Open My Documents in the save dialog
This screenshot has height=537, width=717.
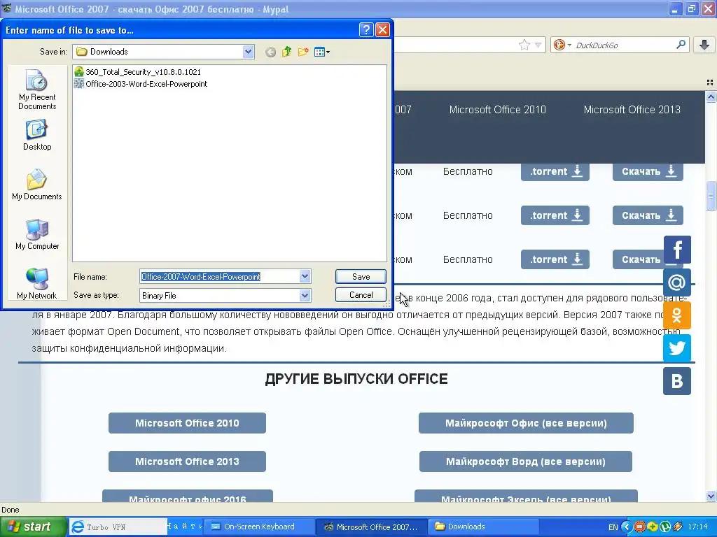coord(37,185)
